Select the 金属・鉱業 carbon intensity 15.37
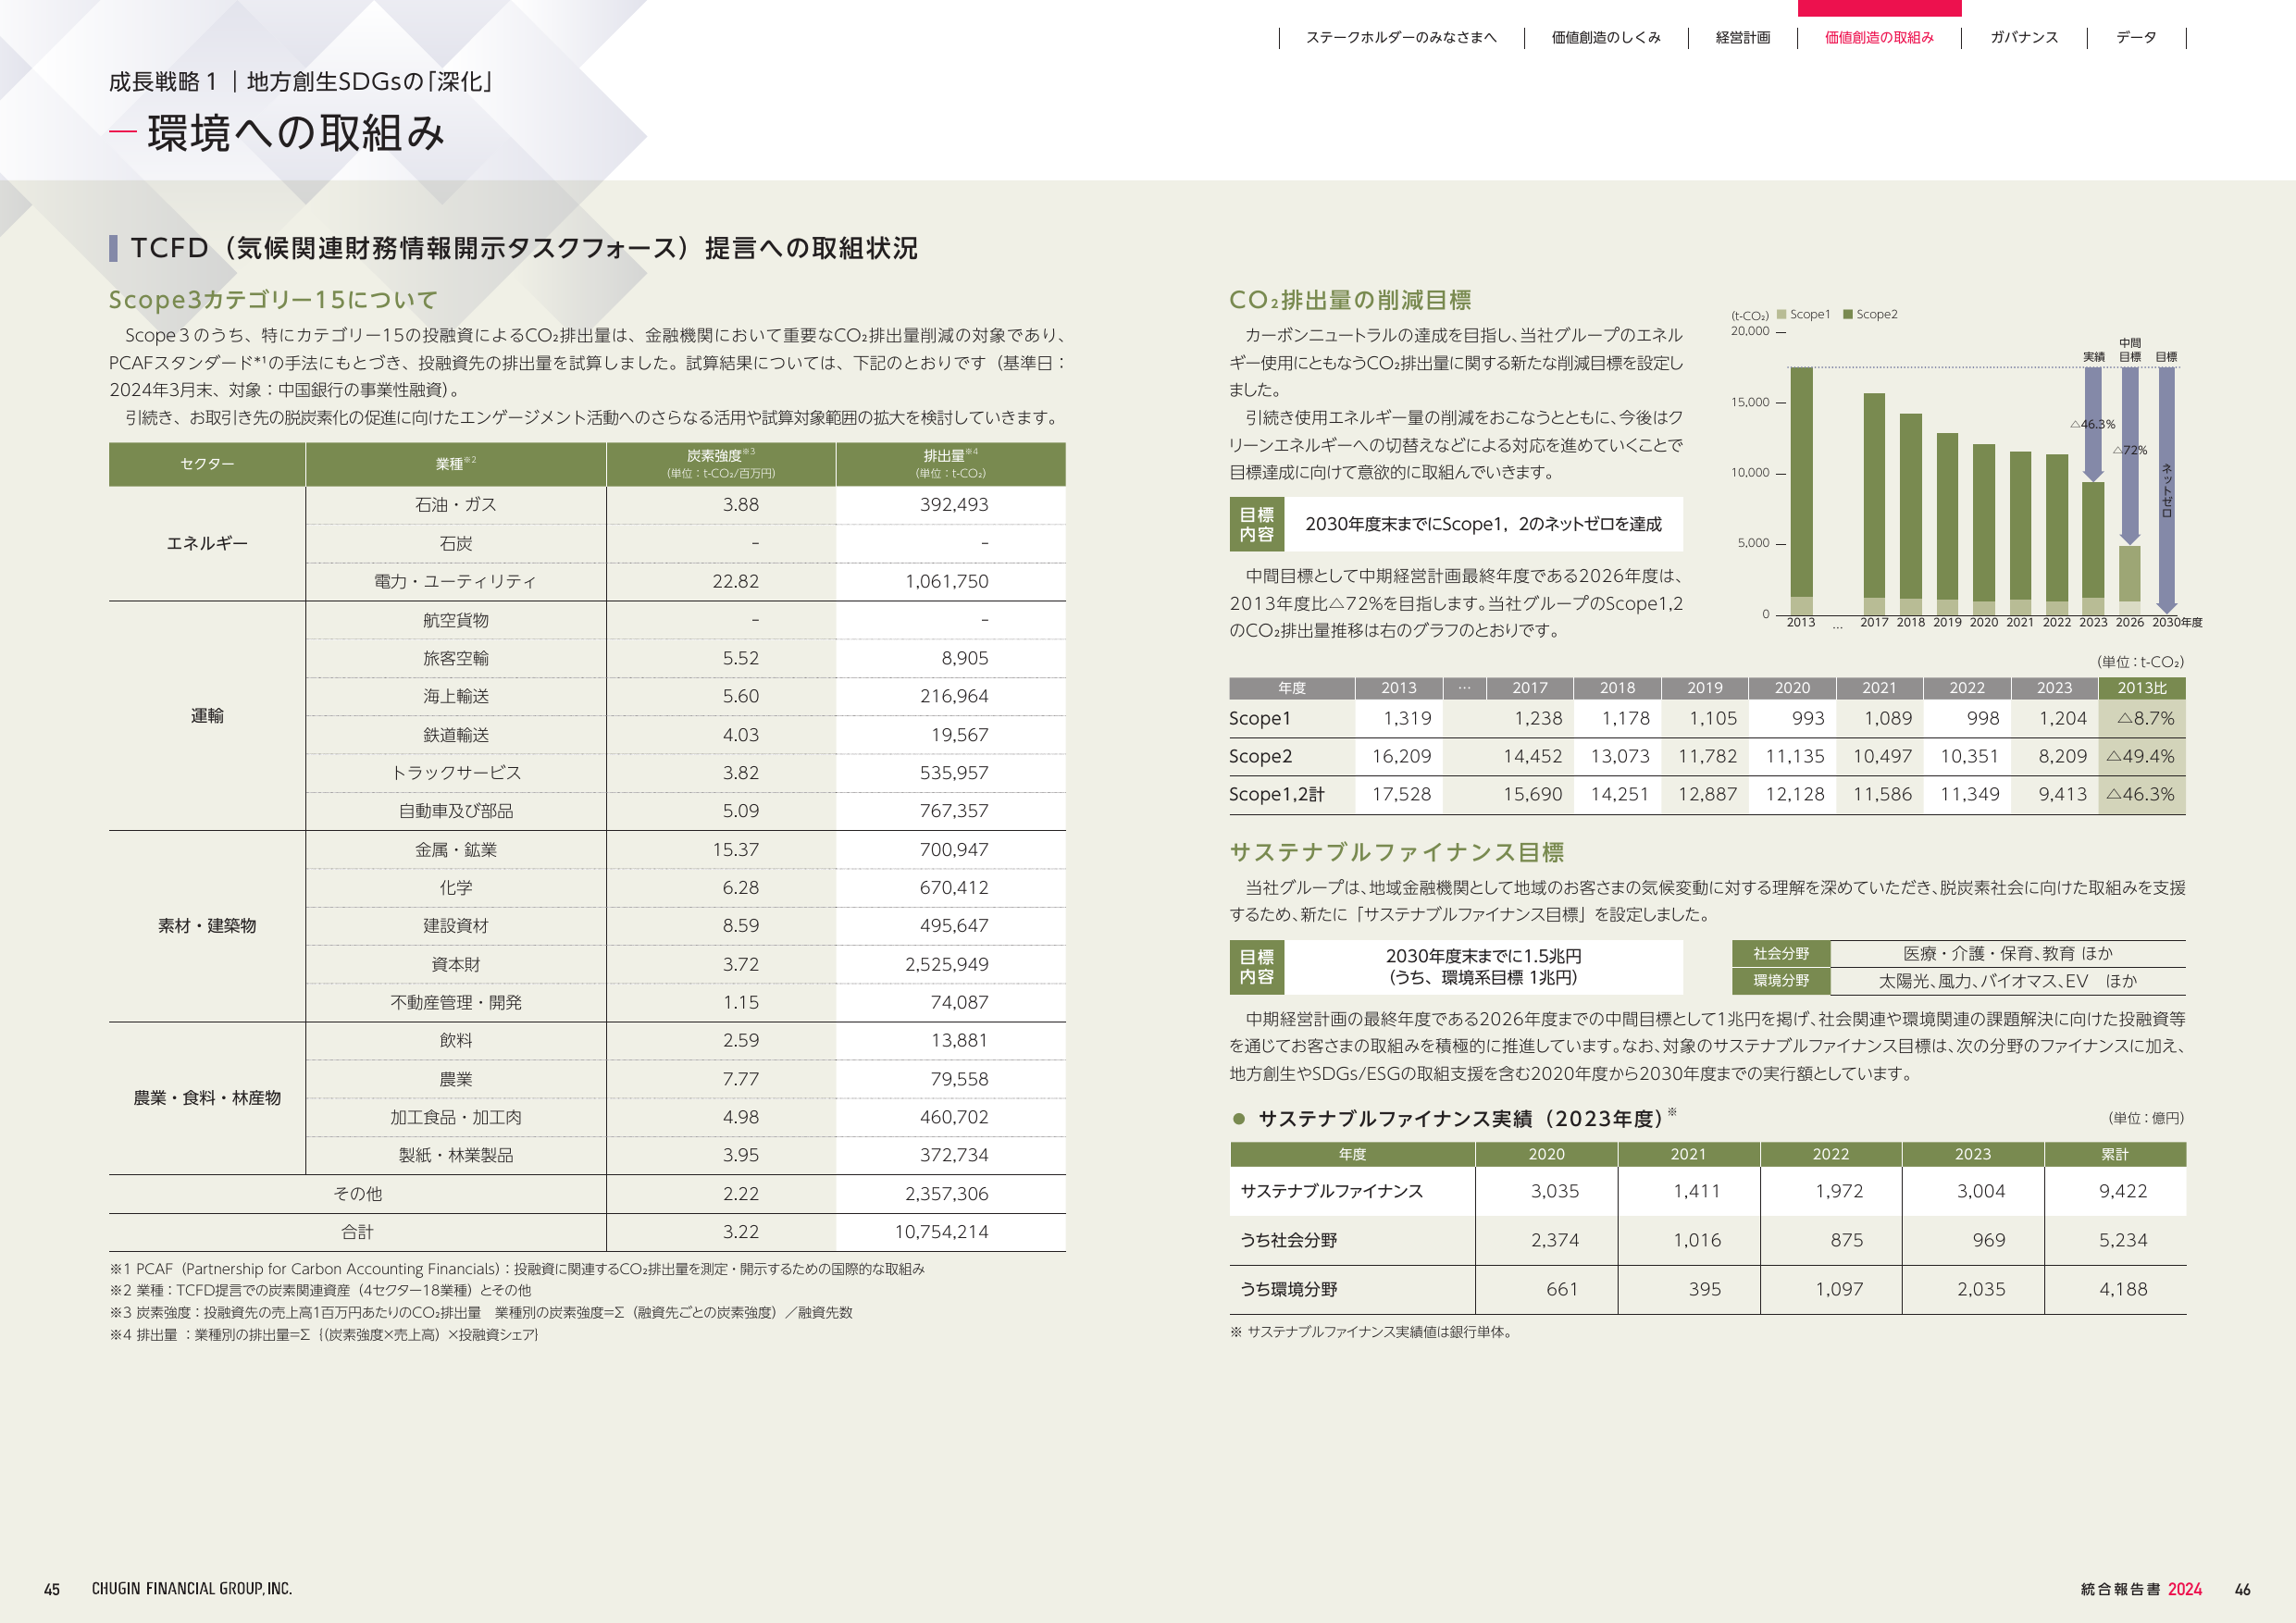This screenshot has height=1623, width=2296. click(735, 850)
